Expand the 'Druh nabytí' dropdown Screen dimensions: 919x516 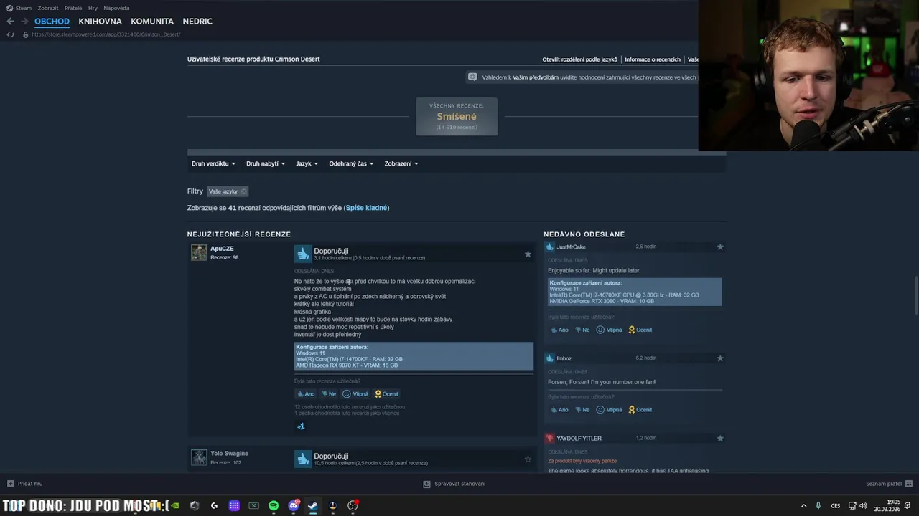tap(266, 163)
